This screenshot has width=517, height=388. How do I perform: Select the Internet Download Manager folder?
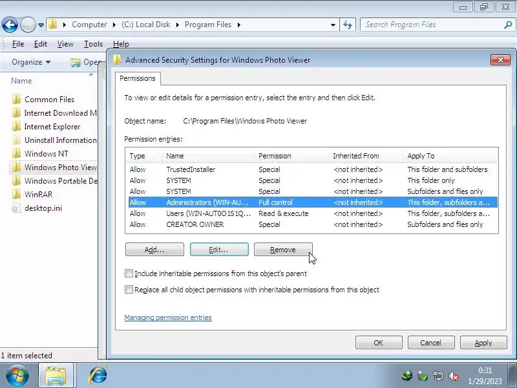pyautogui.click(x=54, y=113)
